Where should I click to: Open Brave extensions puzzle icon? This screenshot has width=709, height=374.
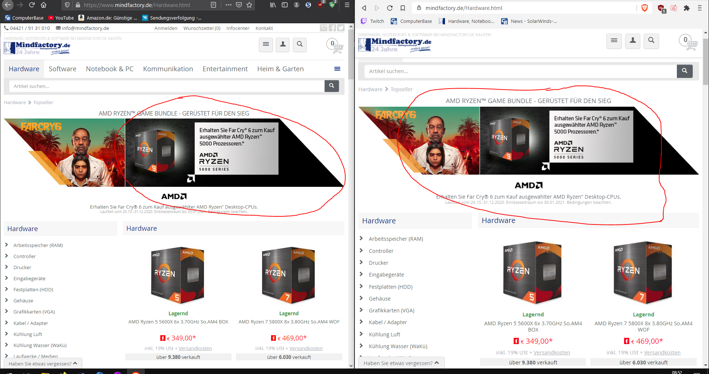pyautogui.click(x=686, y=8)
